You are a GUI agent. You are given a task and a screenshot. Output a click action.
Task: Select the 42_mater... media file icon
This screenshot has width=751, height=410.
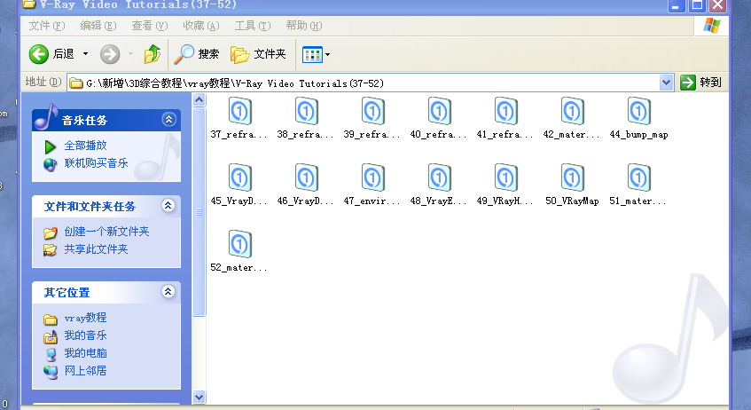coord(573,111)
